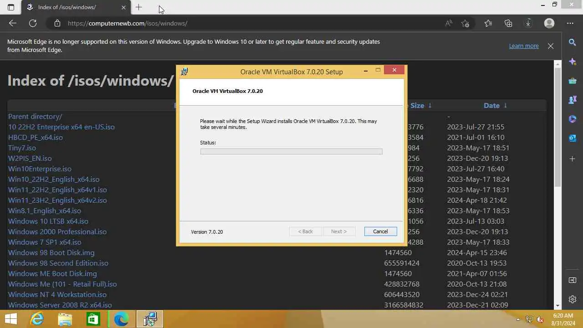The image size is (583, 328).
Task: Open Windows 7 SP1 x64.iso link
Action: click(45, 242)
